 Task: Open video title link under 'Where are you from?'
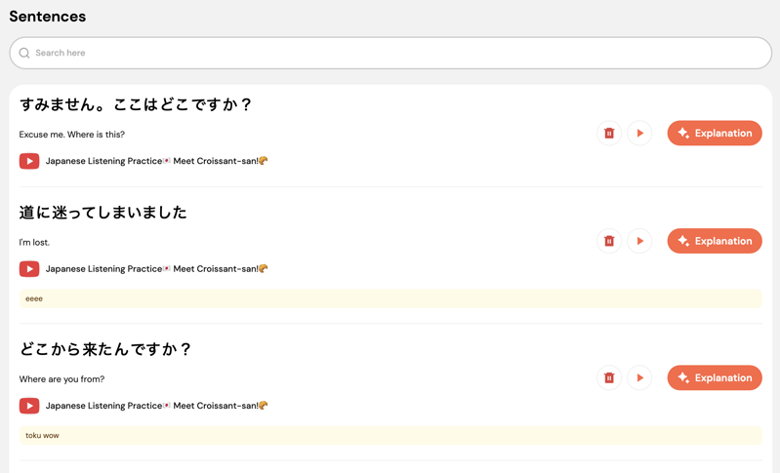tap(157, 406)
